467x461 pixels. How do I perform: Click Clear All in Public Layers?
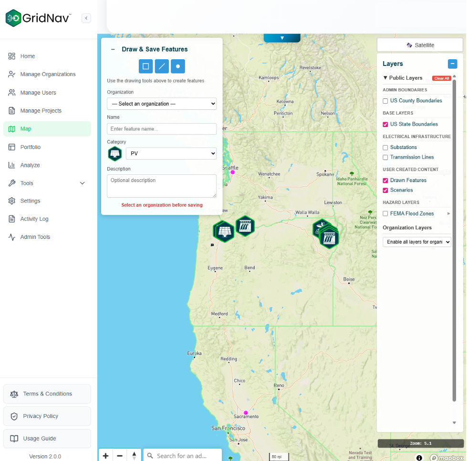coord(441,78)
